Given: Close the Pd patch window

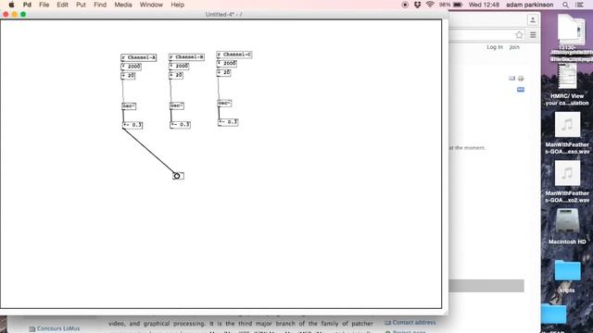Looking at the screenshot, I should point(6,15).
